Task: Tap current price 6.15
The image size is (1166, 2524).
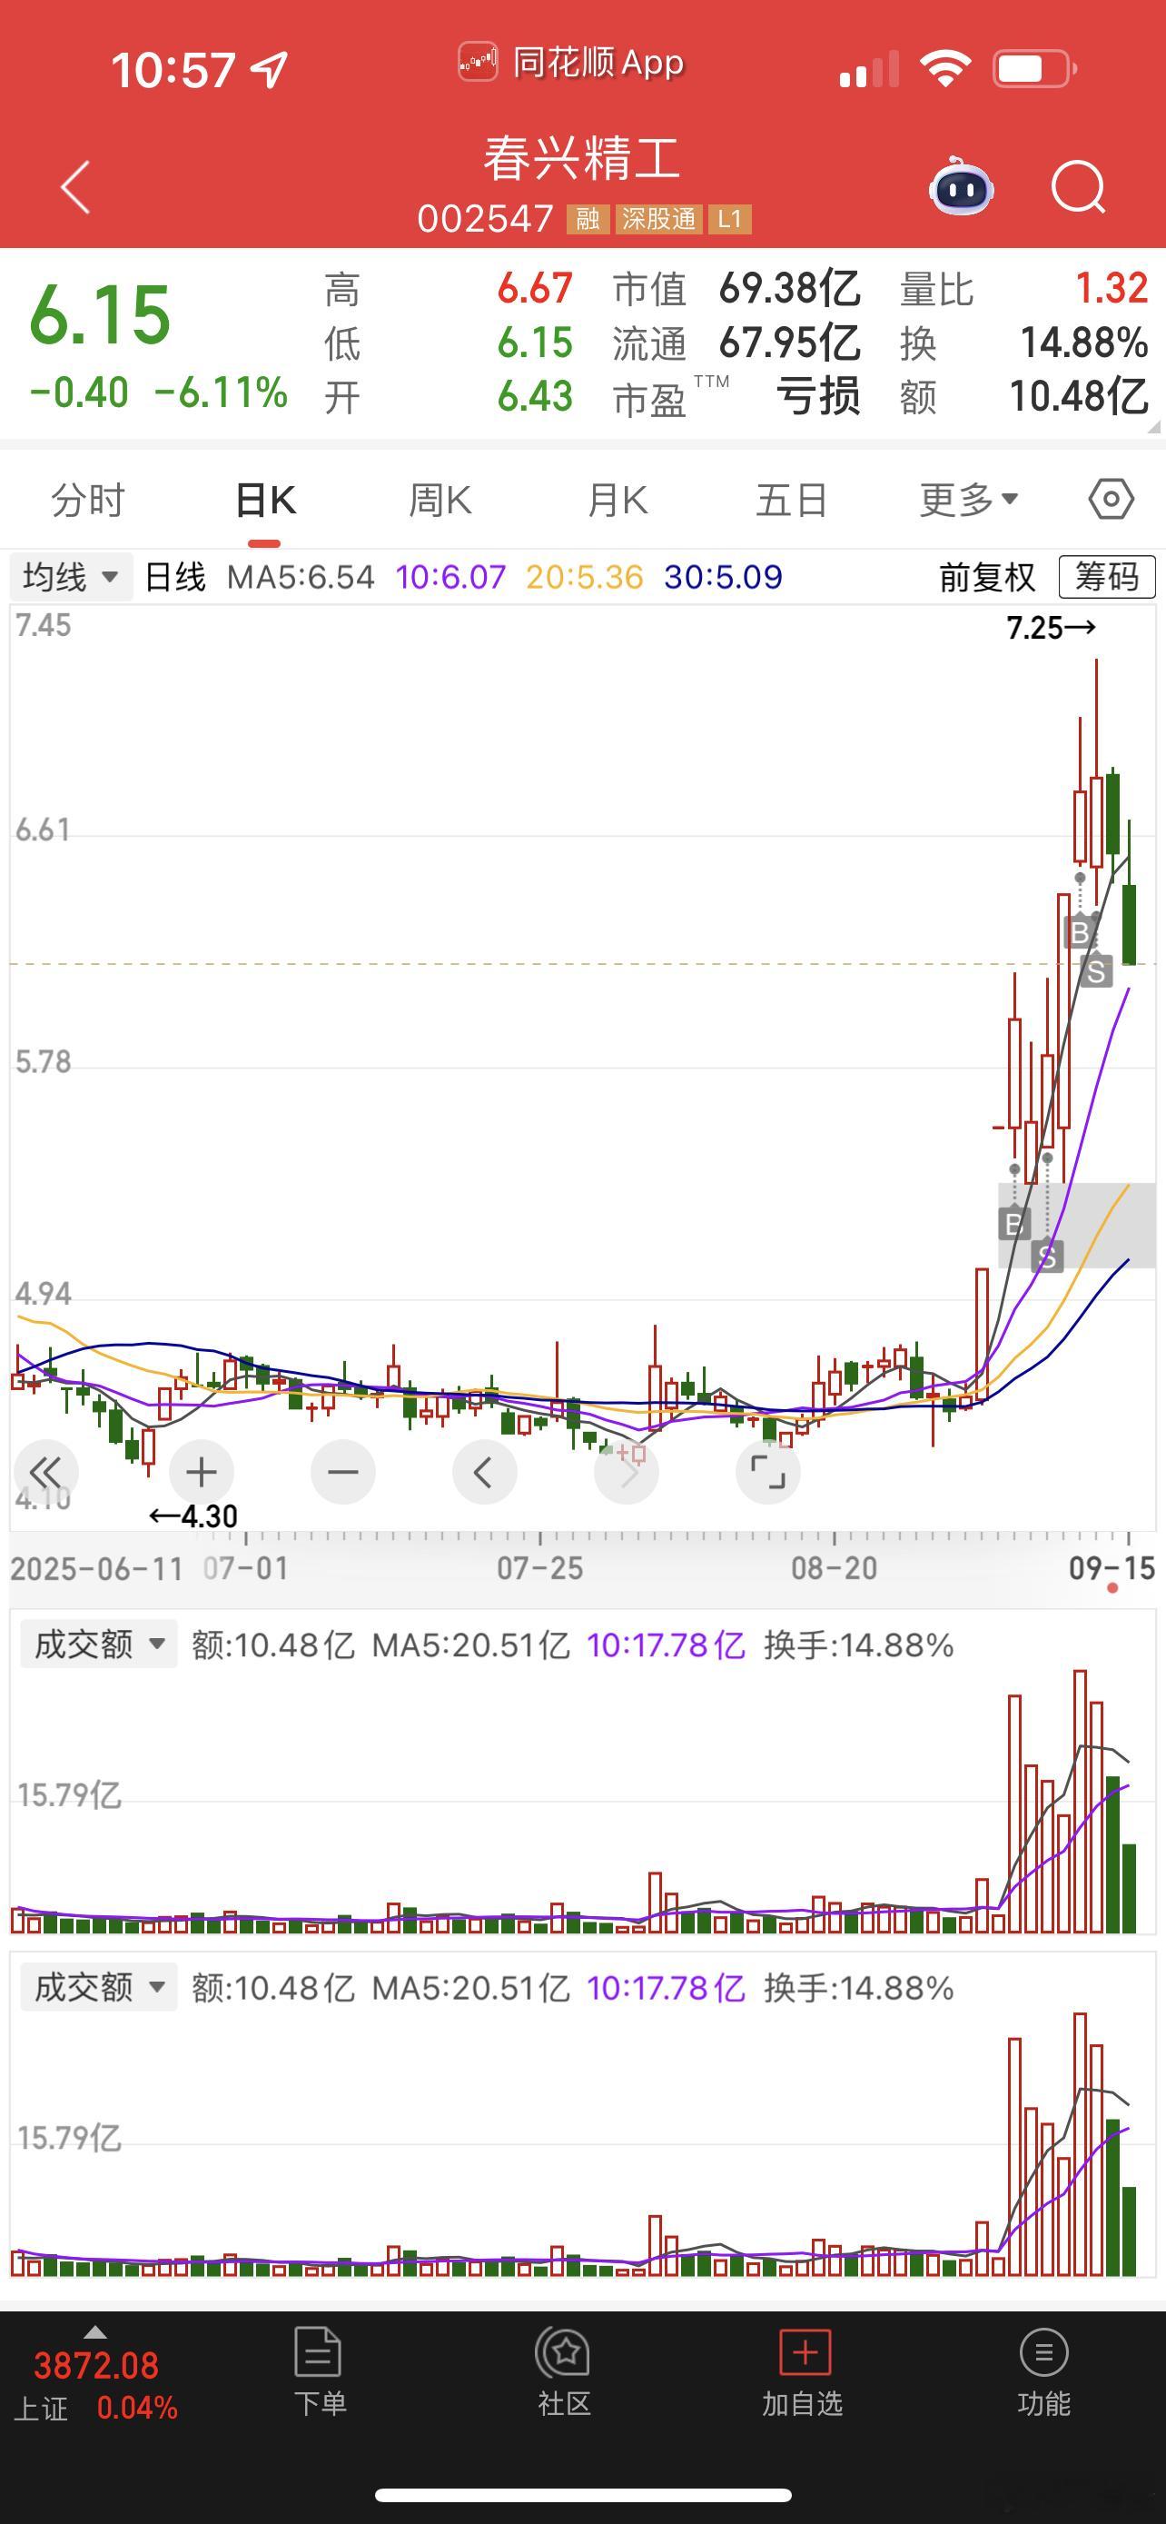Action: (x=100, y=314)
